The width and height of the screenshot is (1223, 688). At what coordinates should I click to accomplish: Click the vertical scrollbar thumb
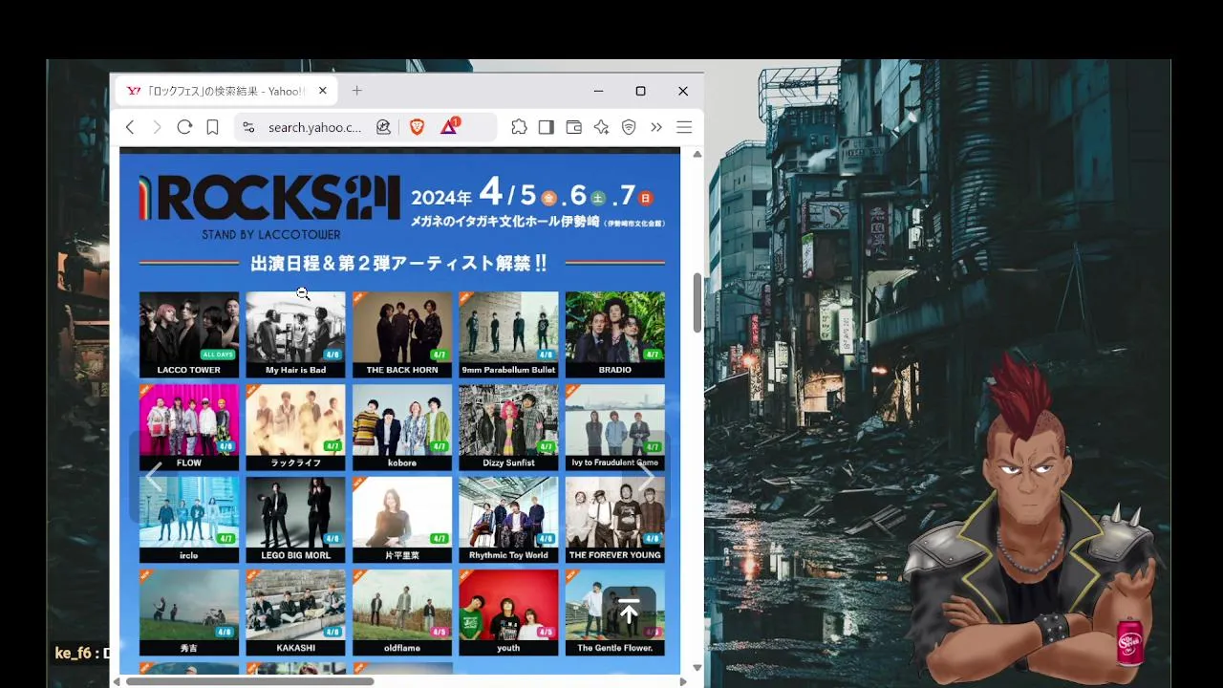tap(697, 303)
